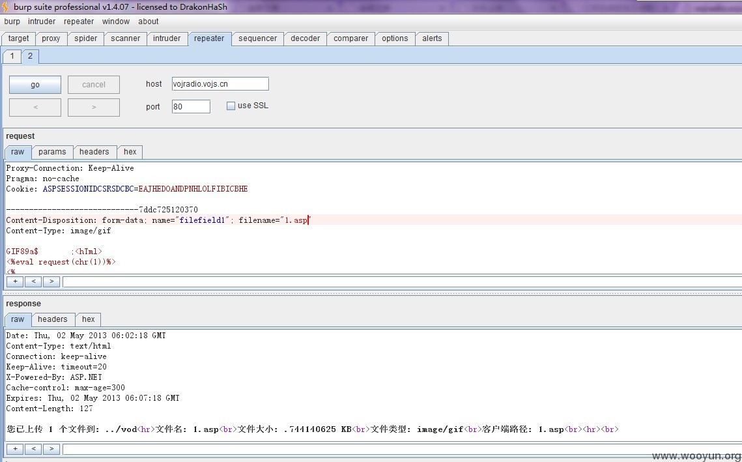Click the Connection: keep-alive response line
This screenshot has width=742, height=462.
tap(56, 356)
